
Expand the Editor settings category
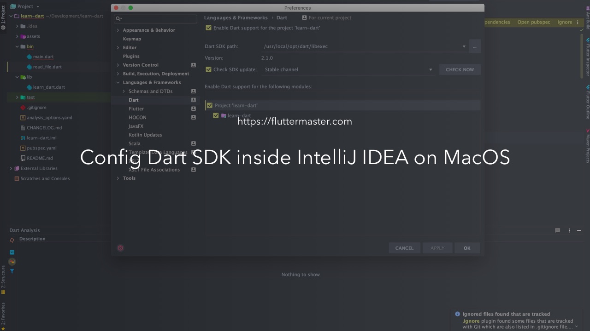(x=118, y=48)
